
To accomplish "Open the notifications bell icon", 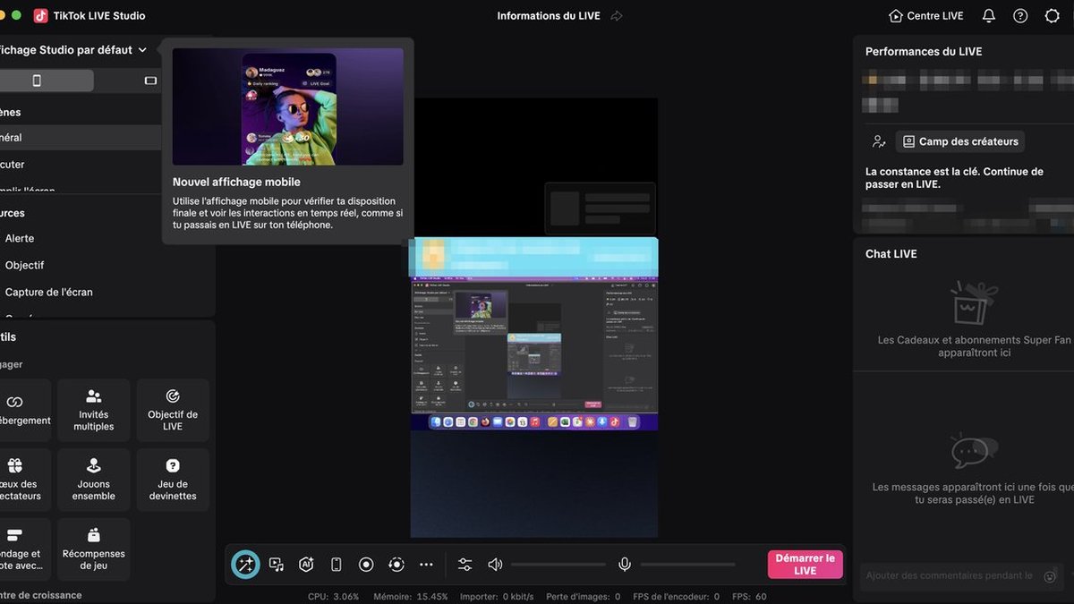I will pos(989,16).
